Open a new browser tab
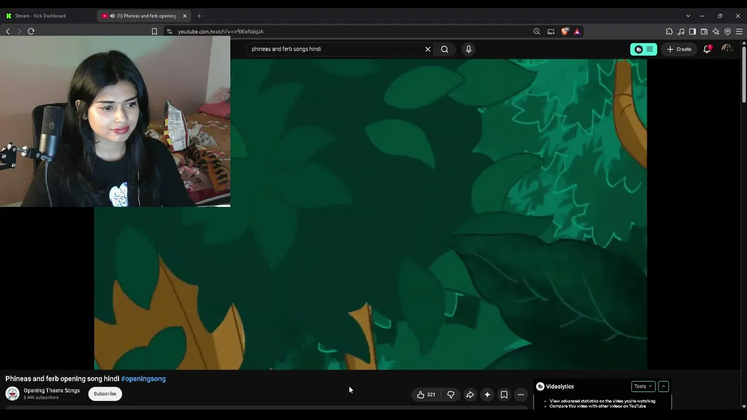 pyautogui.click(x=199, y=16)
